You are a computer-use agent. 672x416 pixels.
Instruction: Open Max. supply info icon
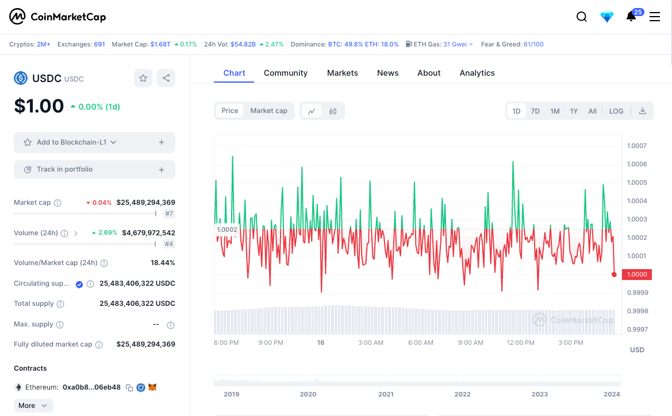coord(60,324)
